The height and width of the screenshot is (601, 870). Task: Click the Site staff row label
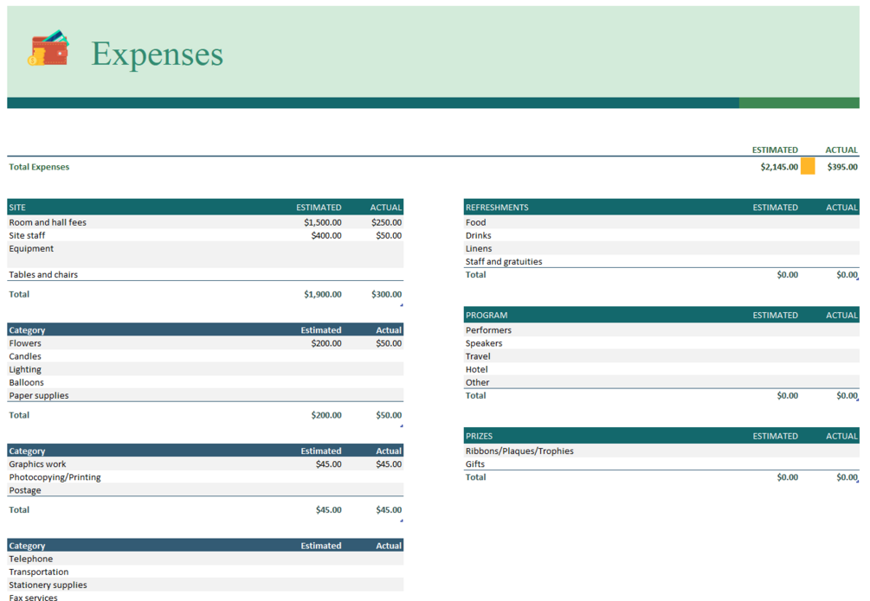tap(27, 235)
